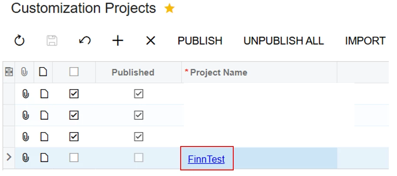Mark Customization Projects as favorite star
Image resolution: width=397 pixels, height=176 pixels.
169,9
